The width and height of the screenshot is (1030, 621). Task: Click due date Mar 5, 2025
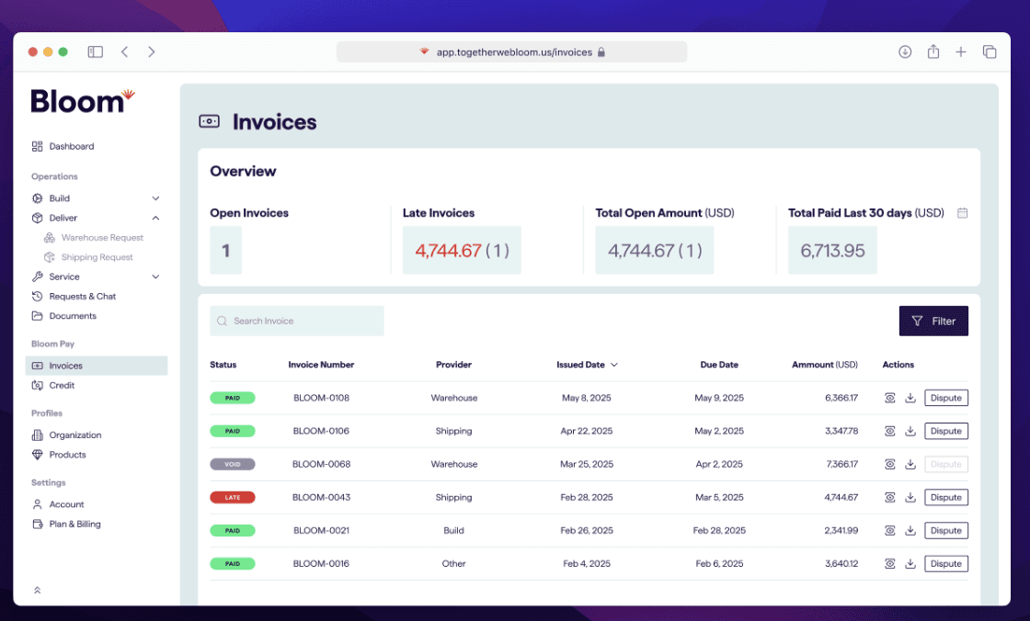click(719, 498)
